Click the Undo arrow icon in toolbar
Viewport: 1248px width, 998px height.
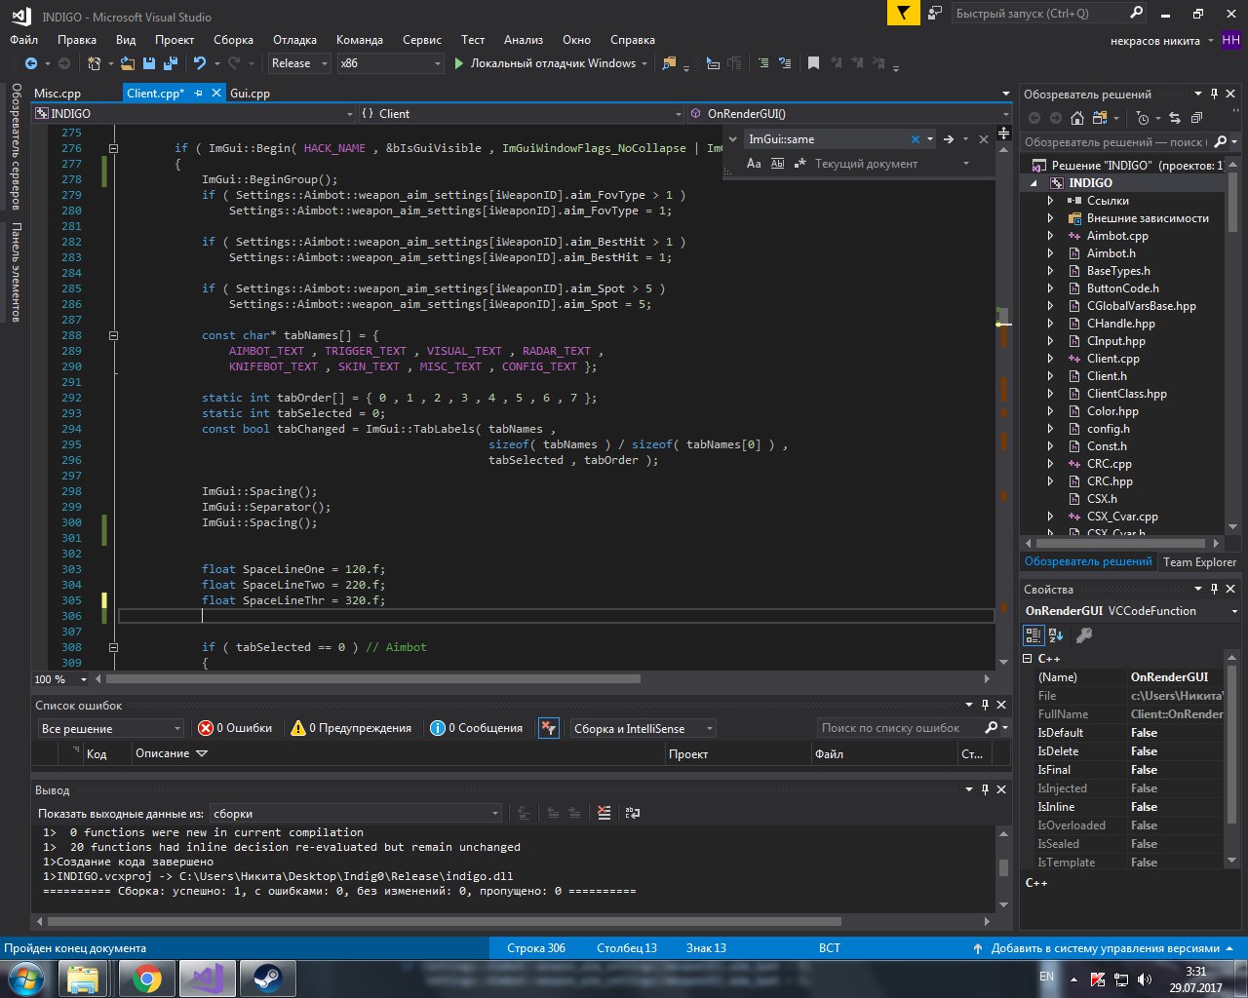[x=200, y=63]
